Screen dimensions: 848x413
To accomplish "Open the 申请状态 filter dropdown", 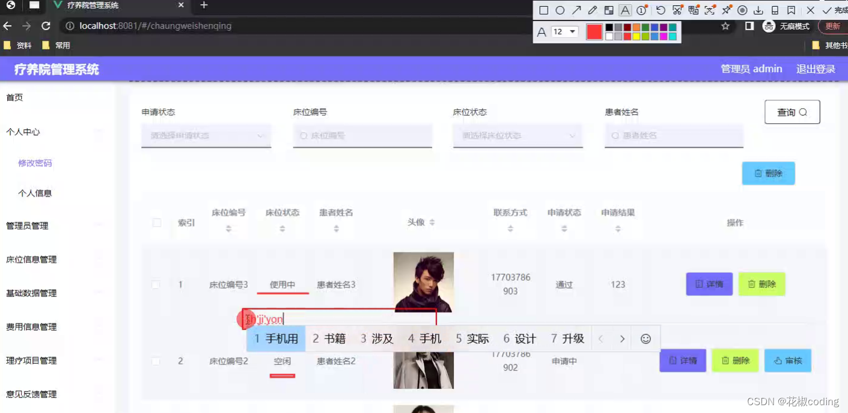I will (x=206, y=136).
